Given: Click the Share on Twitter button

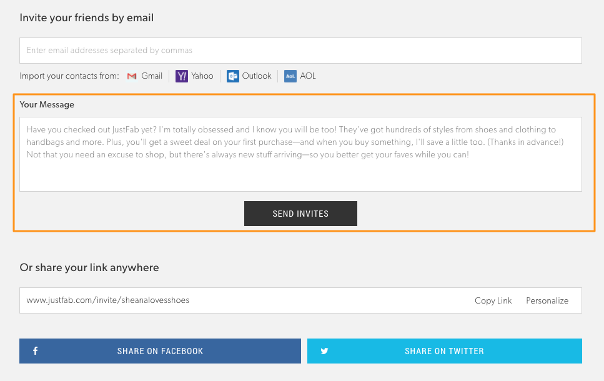Looking at the screenshot, I should pyautogui.click(x=445, y=351).
